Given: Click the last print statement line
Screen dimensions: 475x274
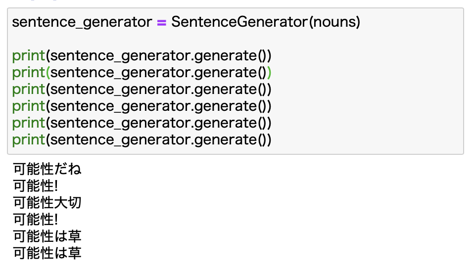Looking at the screenshot, I should 142,140.
